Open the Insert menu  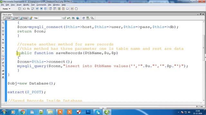(x=19, y=5)
